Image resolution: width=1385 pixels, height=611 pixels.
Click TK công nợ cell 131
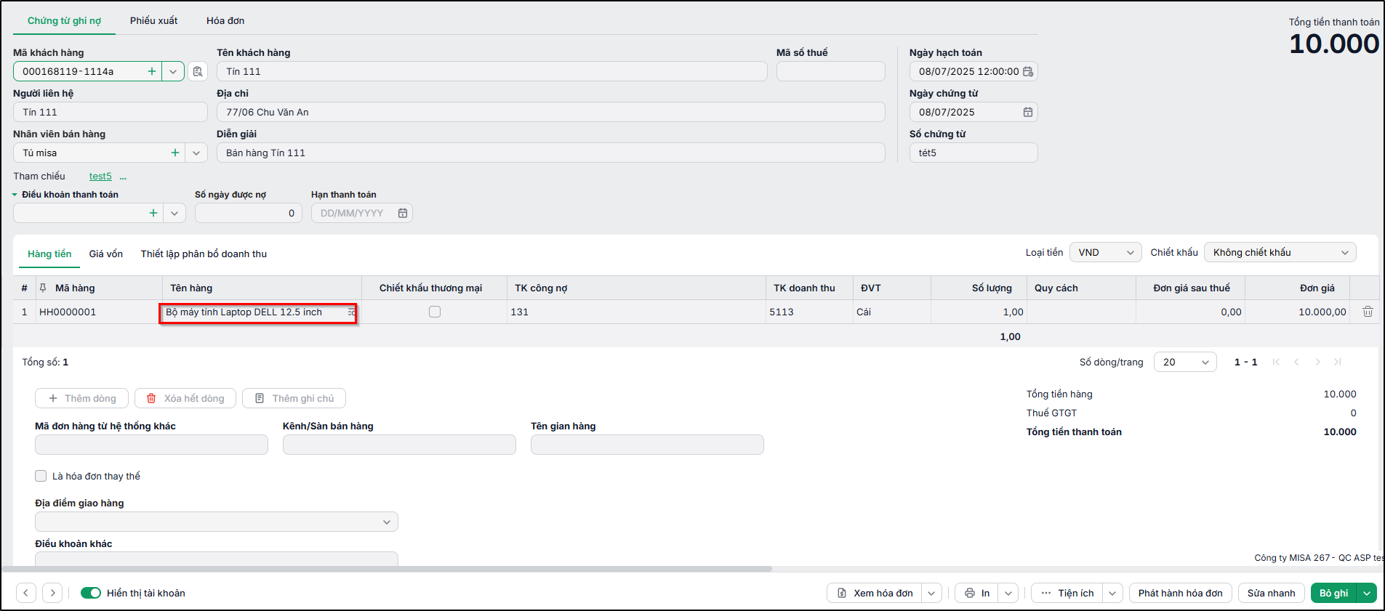point(636,312)
